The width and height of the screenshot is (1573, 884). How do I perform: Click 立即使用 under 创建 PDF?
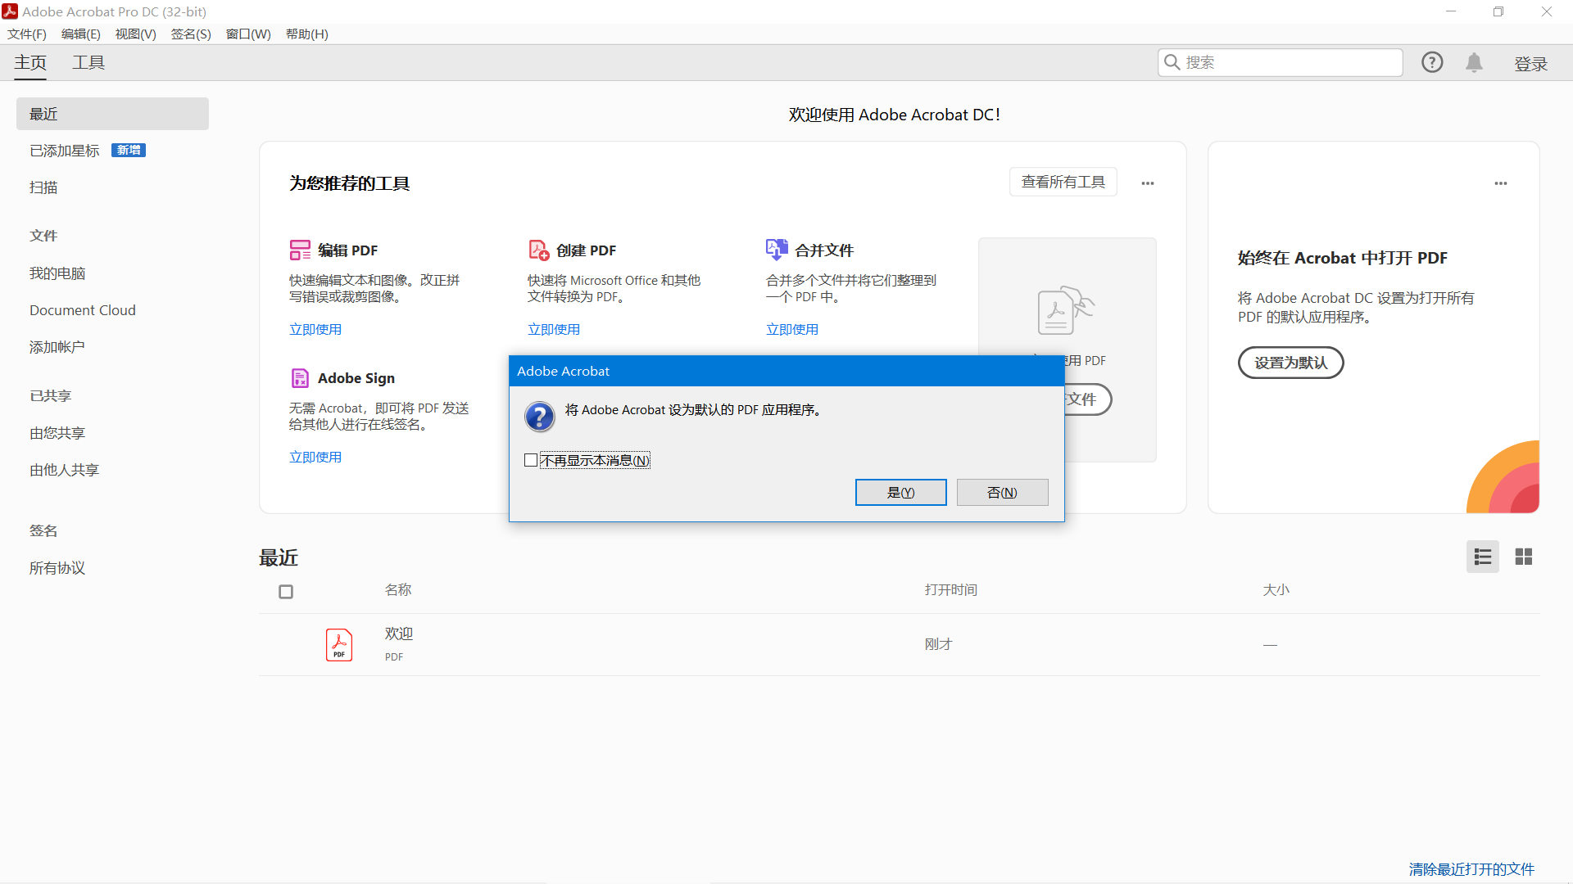[554, 329]
